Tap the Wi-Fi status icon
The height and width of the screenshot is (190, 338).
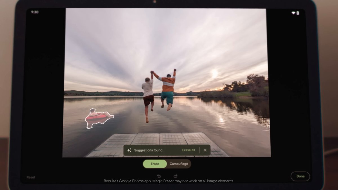[293, 12]
